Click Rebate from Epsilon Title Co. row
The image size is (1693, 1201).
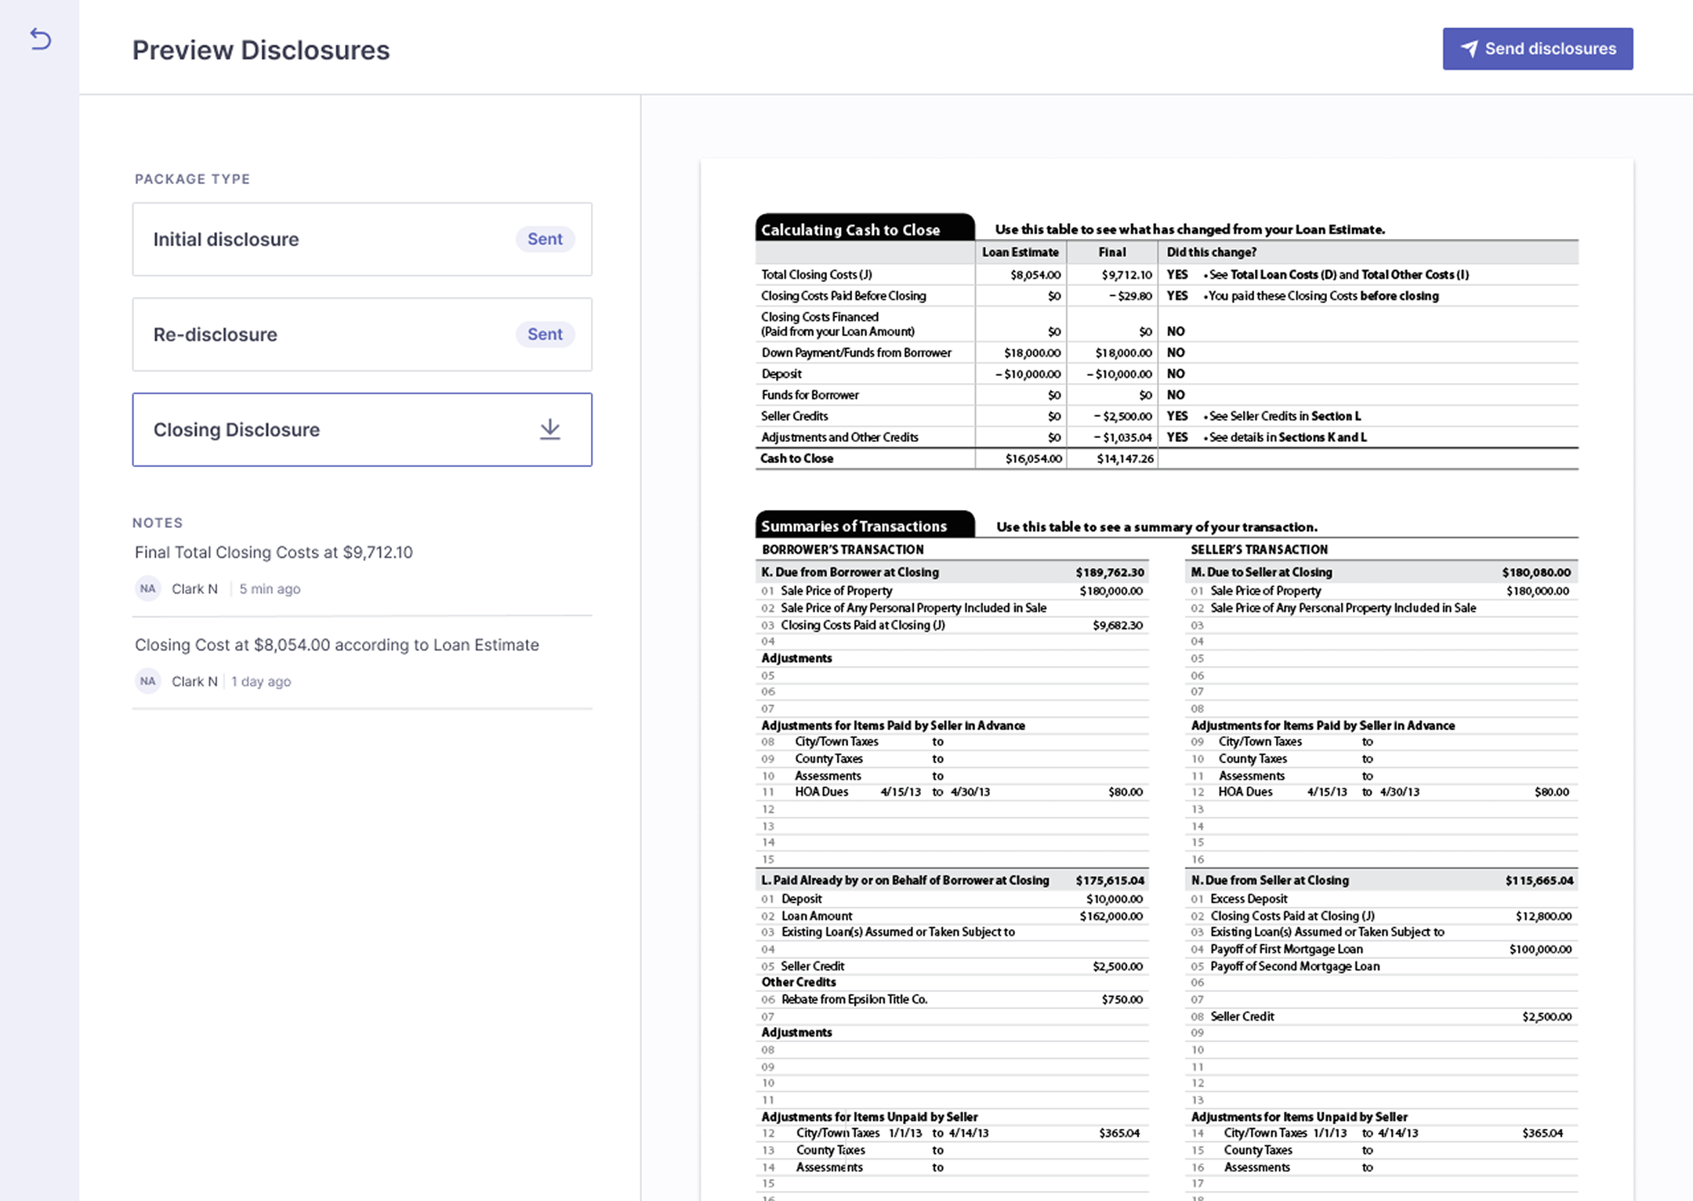(x=952, y=999)
